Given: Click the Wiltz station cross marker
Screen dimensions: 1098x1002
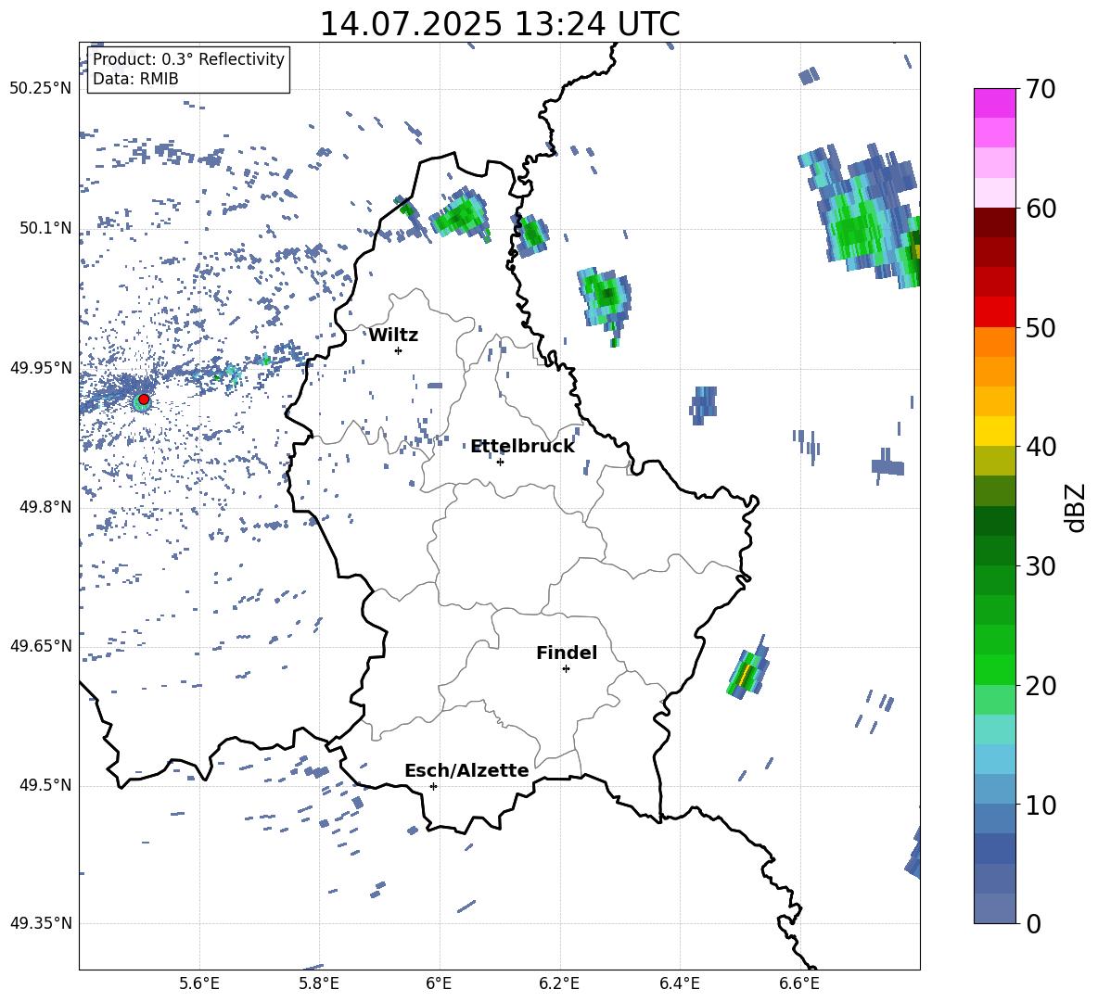Looking at the screenshot, I should click(x=399, y=350).
